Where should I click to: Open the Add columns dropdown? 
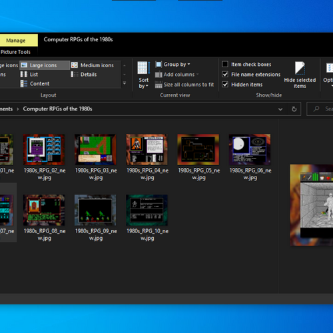click(177, 75)
